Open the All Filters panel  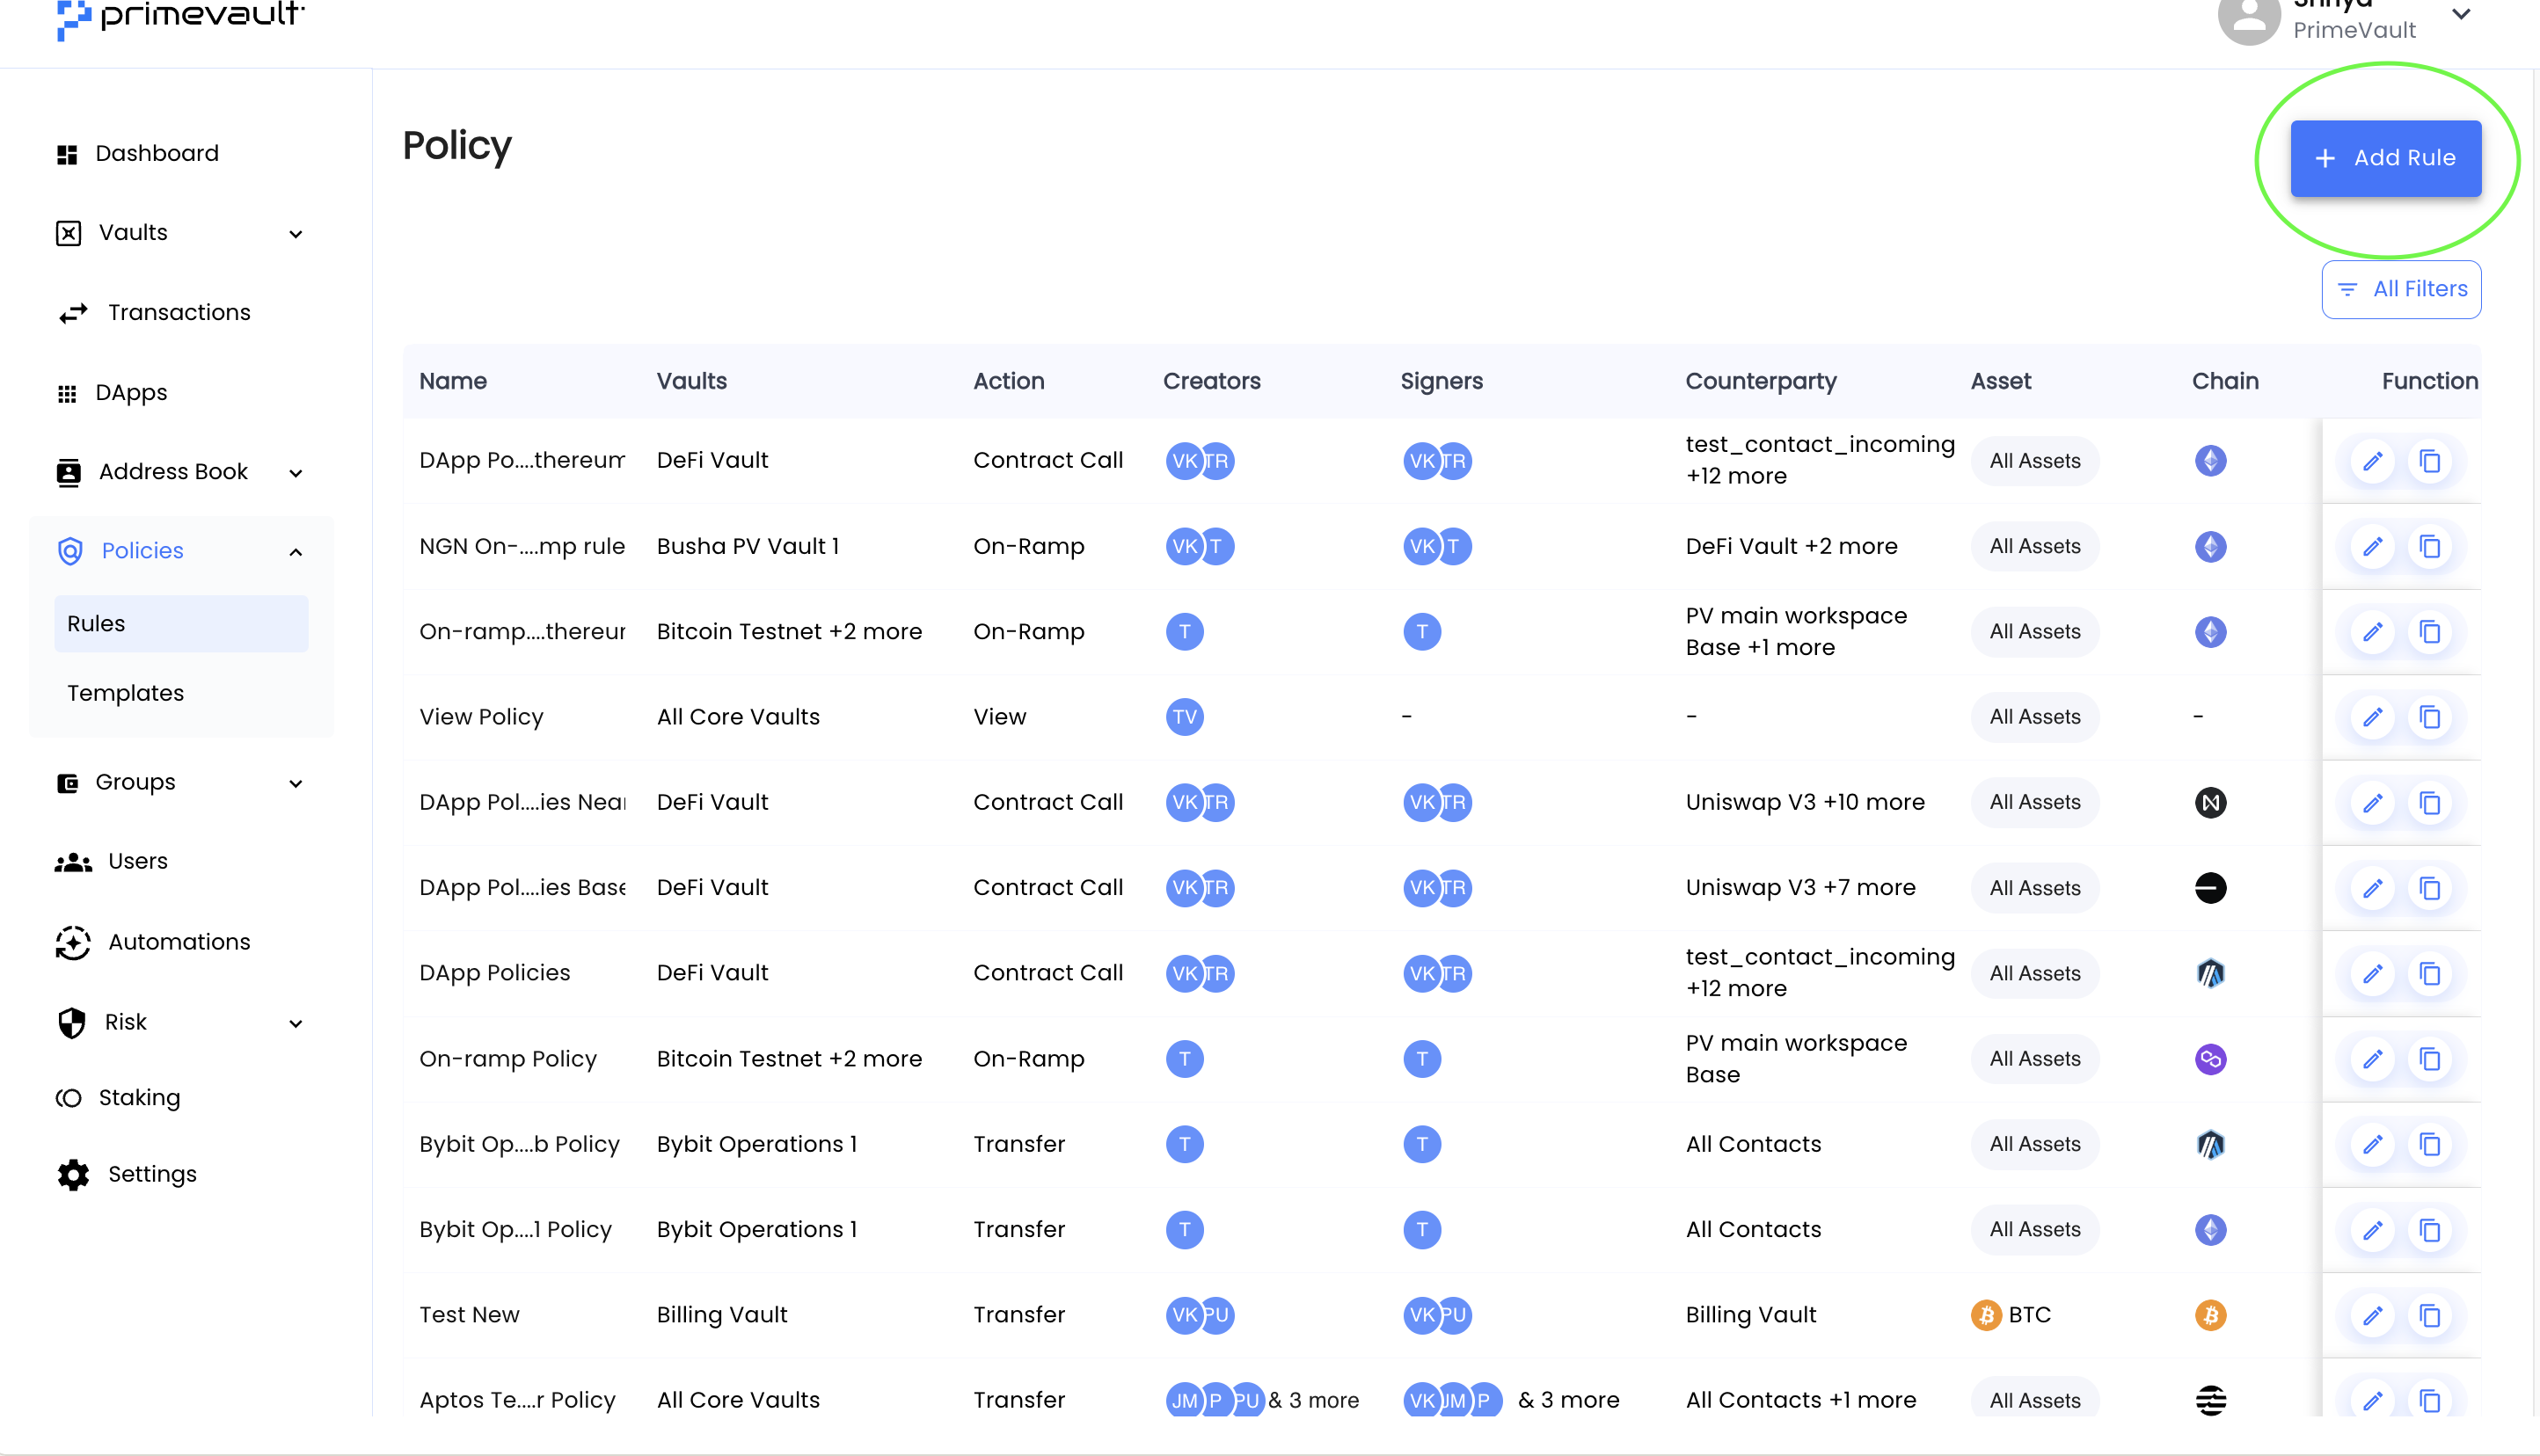coord(2401,289)
